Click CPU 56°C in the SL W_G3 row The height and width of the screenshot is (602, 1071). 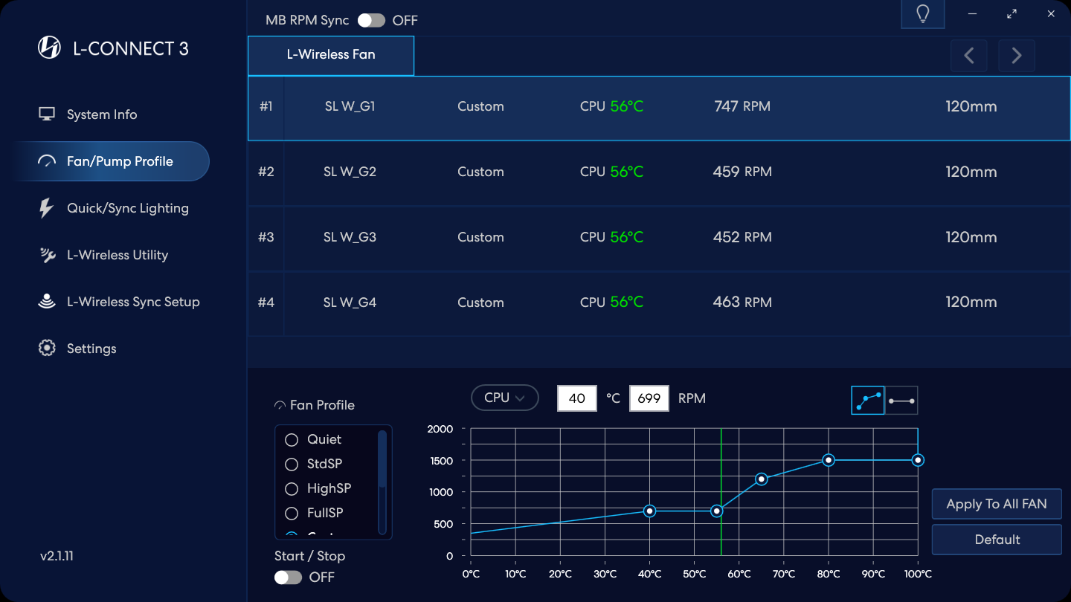pyautogui.click(x=611, y=237)
